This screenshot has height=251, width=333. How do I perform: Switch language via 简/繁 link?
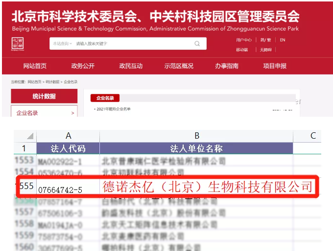(x=266, y=40)
